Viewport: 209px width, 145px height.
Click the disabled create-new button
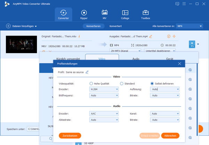tap(150, 136)
